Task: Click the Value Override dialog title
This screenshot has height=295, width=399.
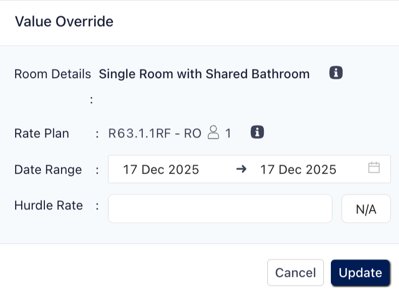Action: point(64,22)
